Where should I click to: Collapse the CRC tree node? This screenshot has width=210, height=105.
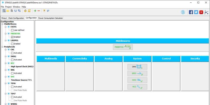[x=6, y=50]
